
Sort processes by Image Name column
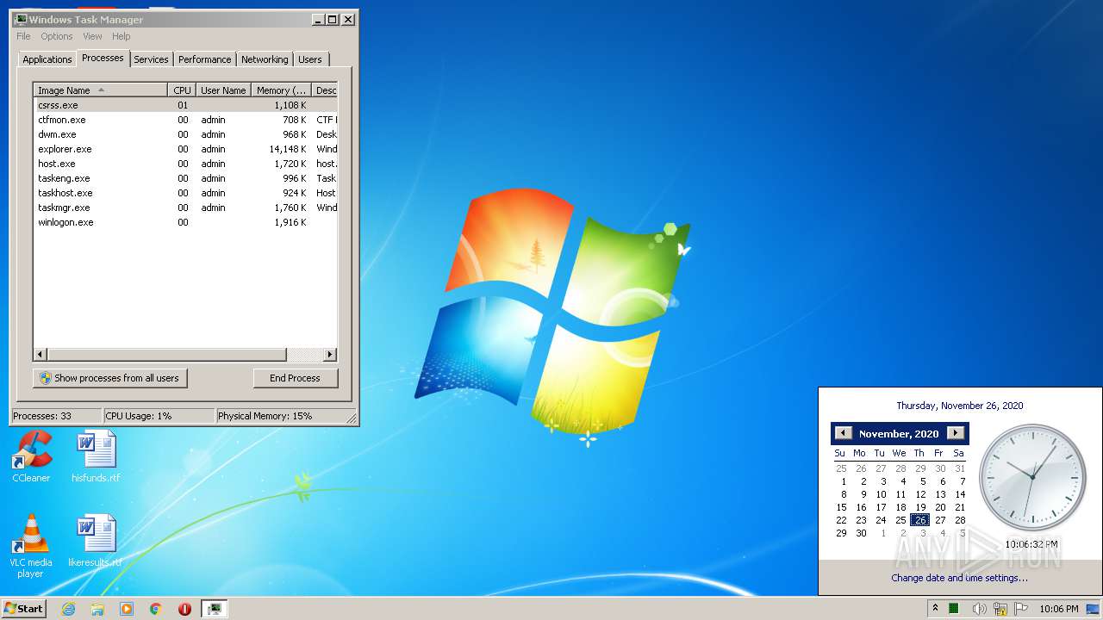(x=101, y=90)
